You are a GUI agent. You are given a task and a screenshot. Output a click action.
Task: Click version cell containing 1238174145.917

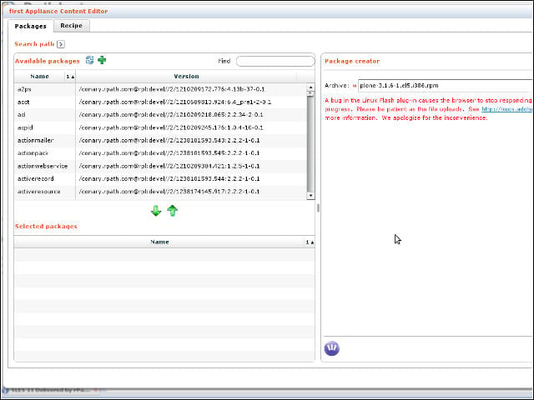pyautogui.click(x=169, y=192)
